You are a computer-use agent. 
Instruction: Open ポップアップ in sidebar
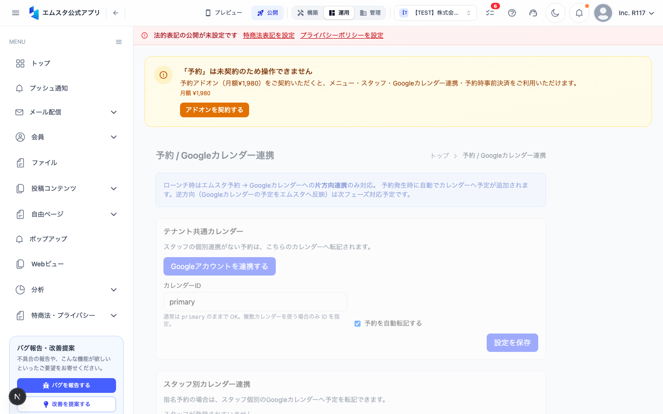[x=66, y=239]
